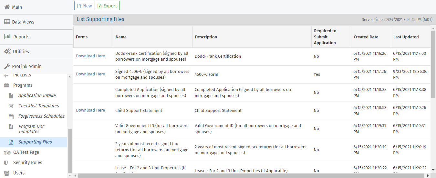Screen dimensions: 436x178
Task: Click the Users group icon
Action: point(6,173)
